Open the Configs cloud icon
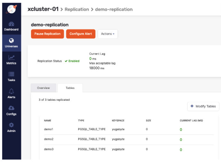Image resolution: width=221 pixels, height=164 pixels. coord(12,108)
